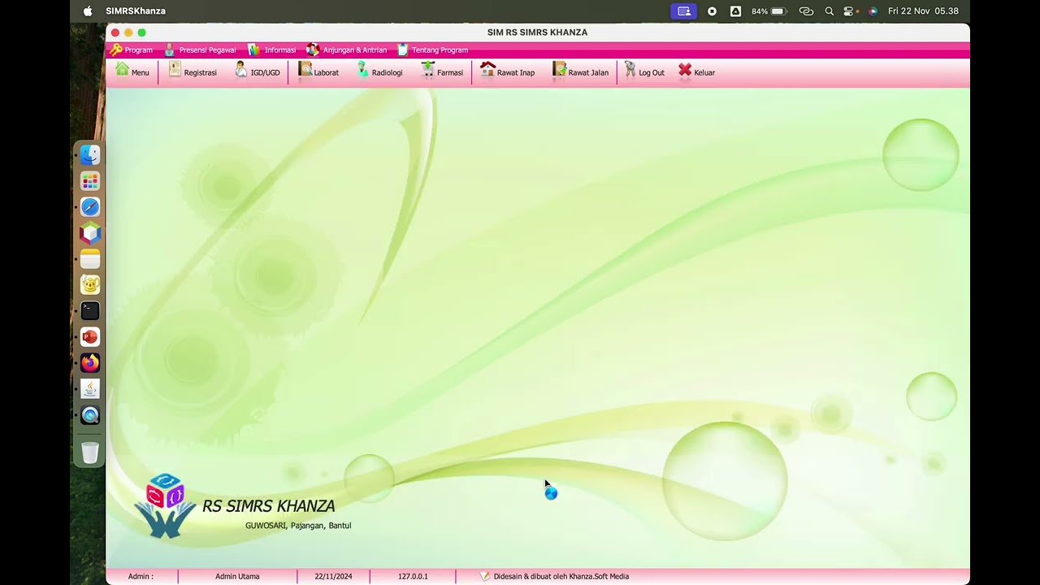The width and height of the screenshot is (1040, 585).
Task: Open the Informasi menu
Action: click(x=272, y=50)
